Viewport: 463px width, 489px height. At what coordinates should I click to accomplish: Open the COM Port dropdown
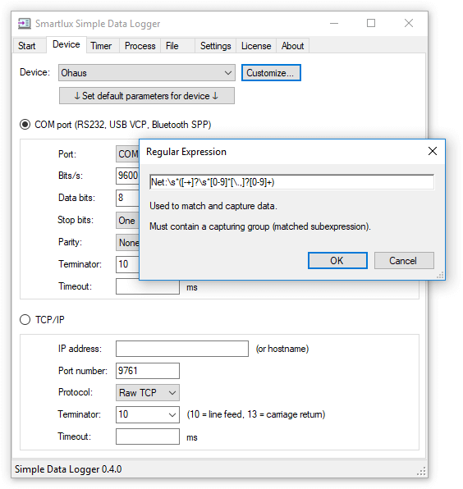(127, 153)
